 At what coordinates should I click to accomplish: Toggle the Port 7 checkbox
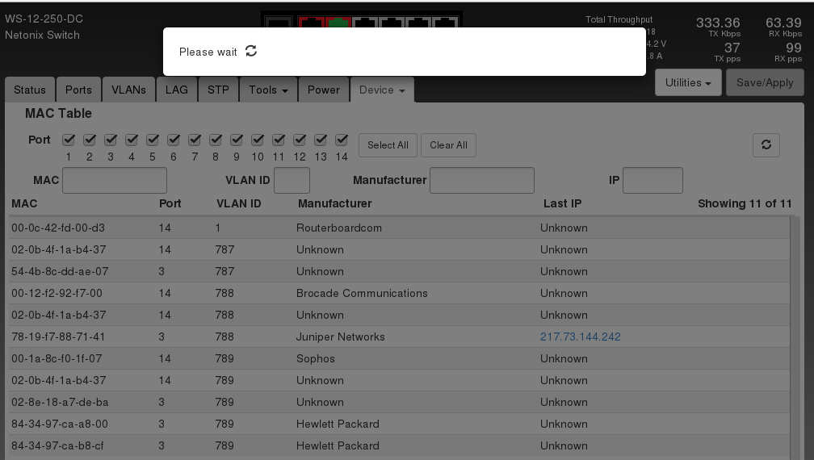(195, 140)
